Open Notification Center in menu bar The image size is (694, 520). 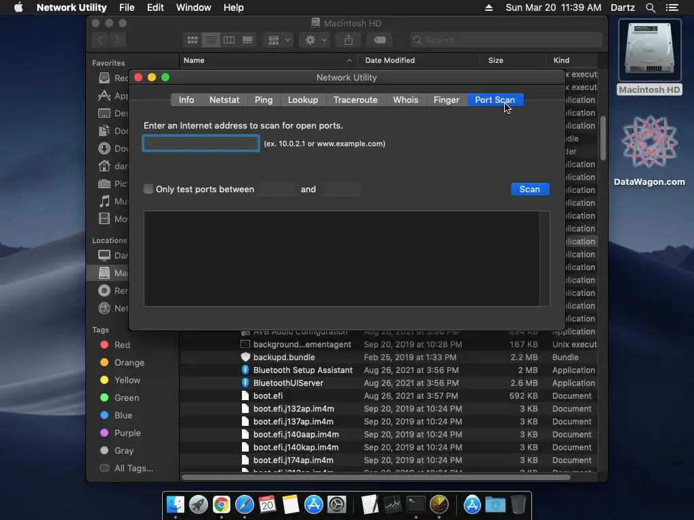click(x=672, y=7)
